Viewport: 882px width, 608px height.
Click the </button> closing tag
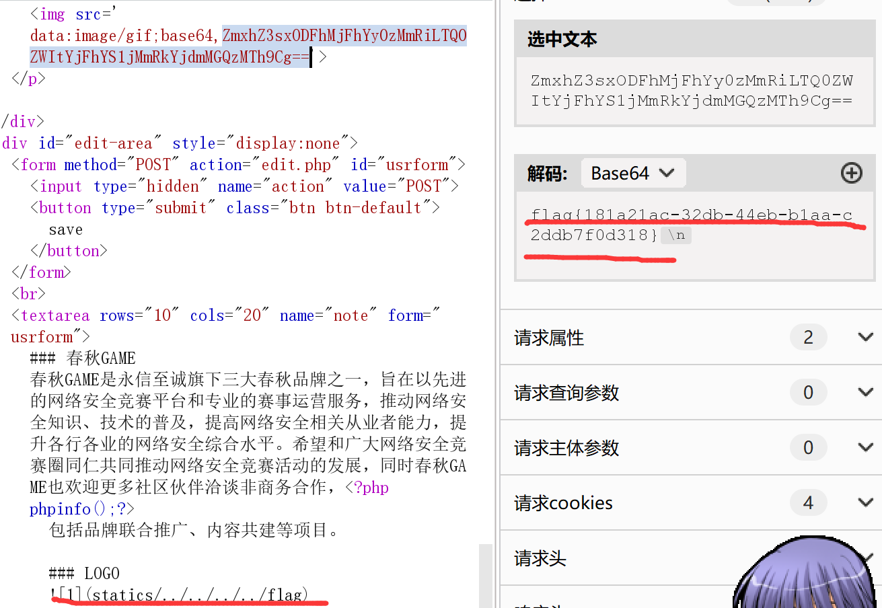tap(69, 251)
